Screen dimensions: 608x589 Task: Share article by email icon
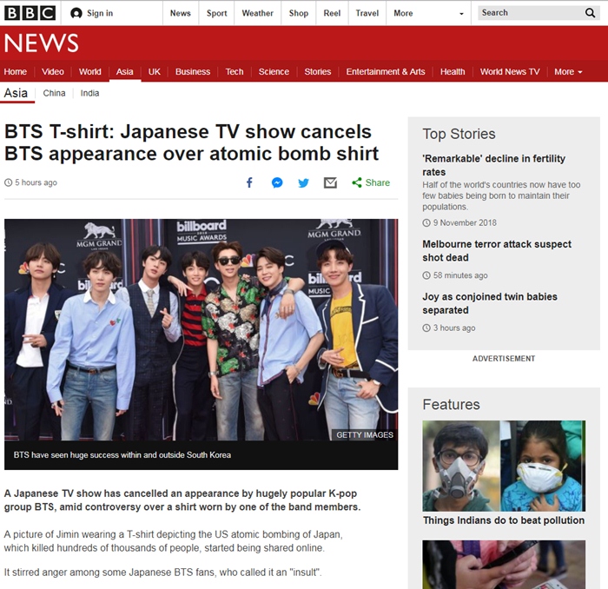[x=330, y=182]
